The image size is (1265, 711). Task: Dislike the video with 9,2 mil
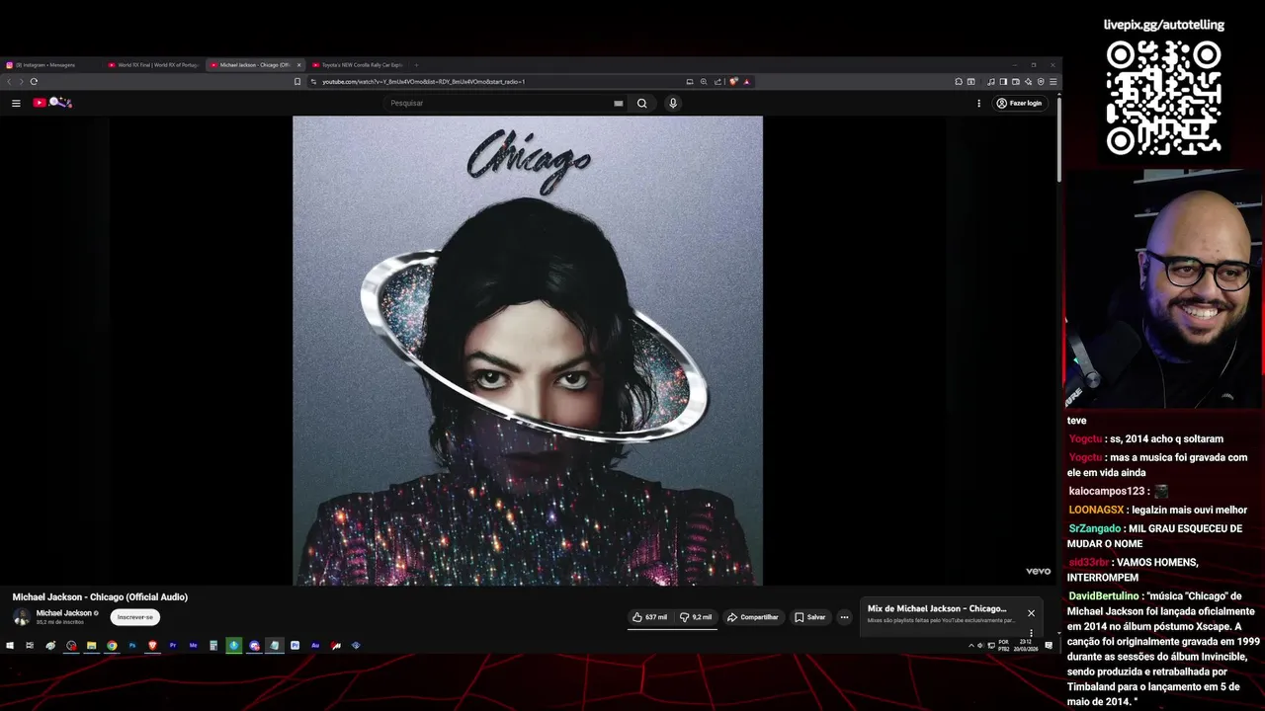pyautogui.click(x=696, y=617)
